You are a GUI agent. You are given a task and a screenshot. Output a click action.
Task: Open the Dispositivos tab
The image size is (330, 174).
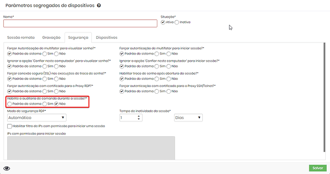(107, 37)
